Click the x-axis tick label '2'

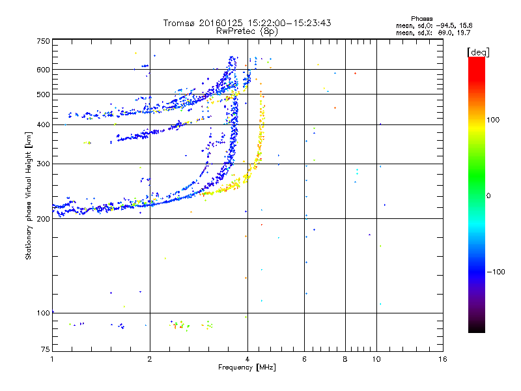150,359
